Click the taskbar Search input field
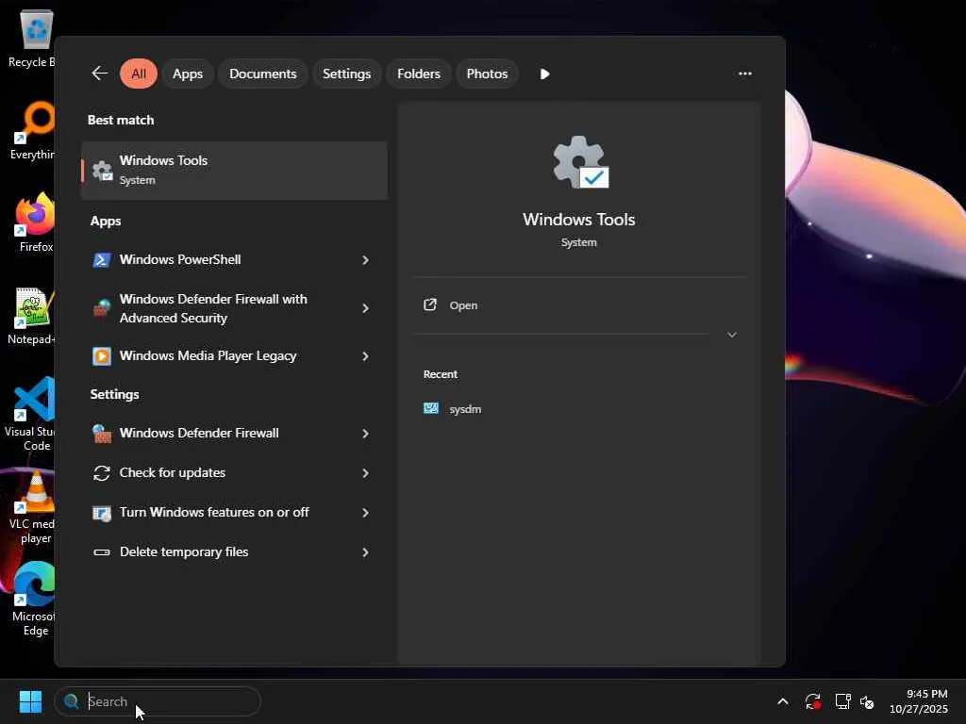 tap(158, 701)
